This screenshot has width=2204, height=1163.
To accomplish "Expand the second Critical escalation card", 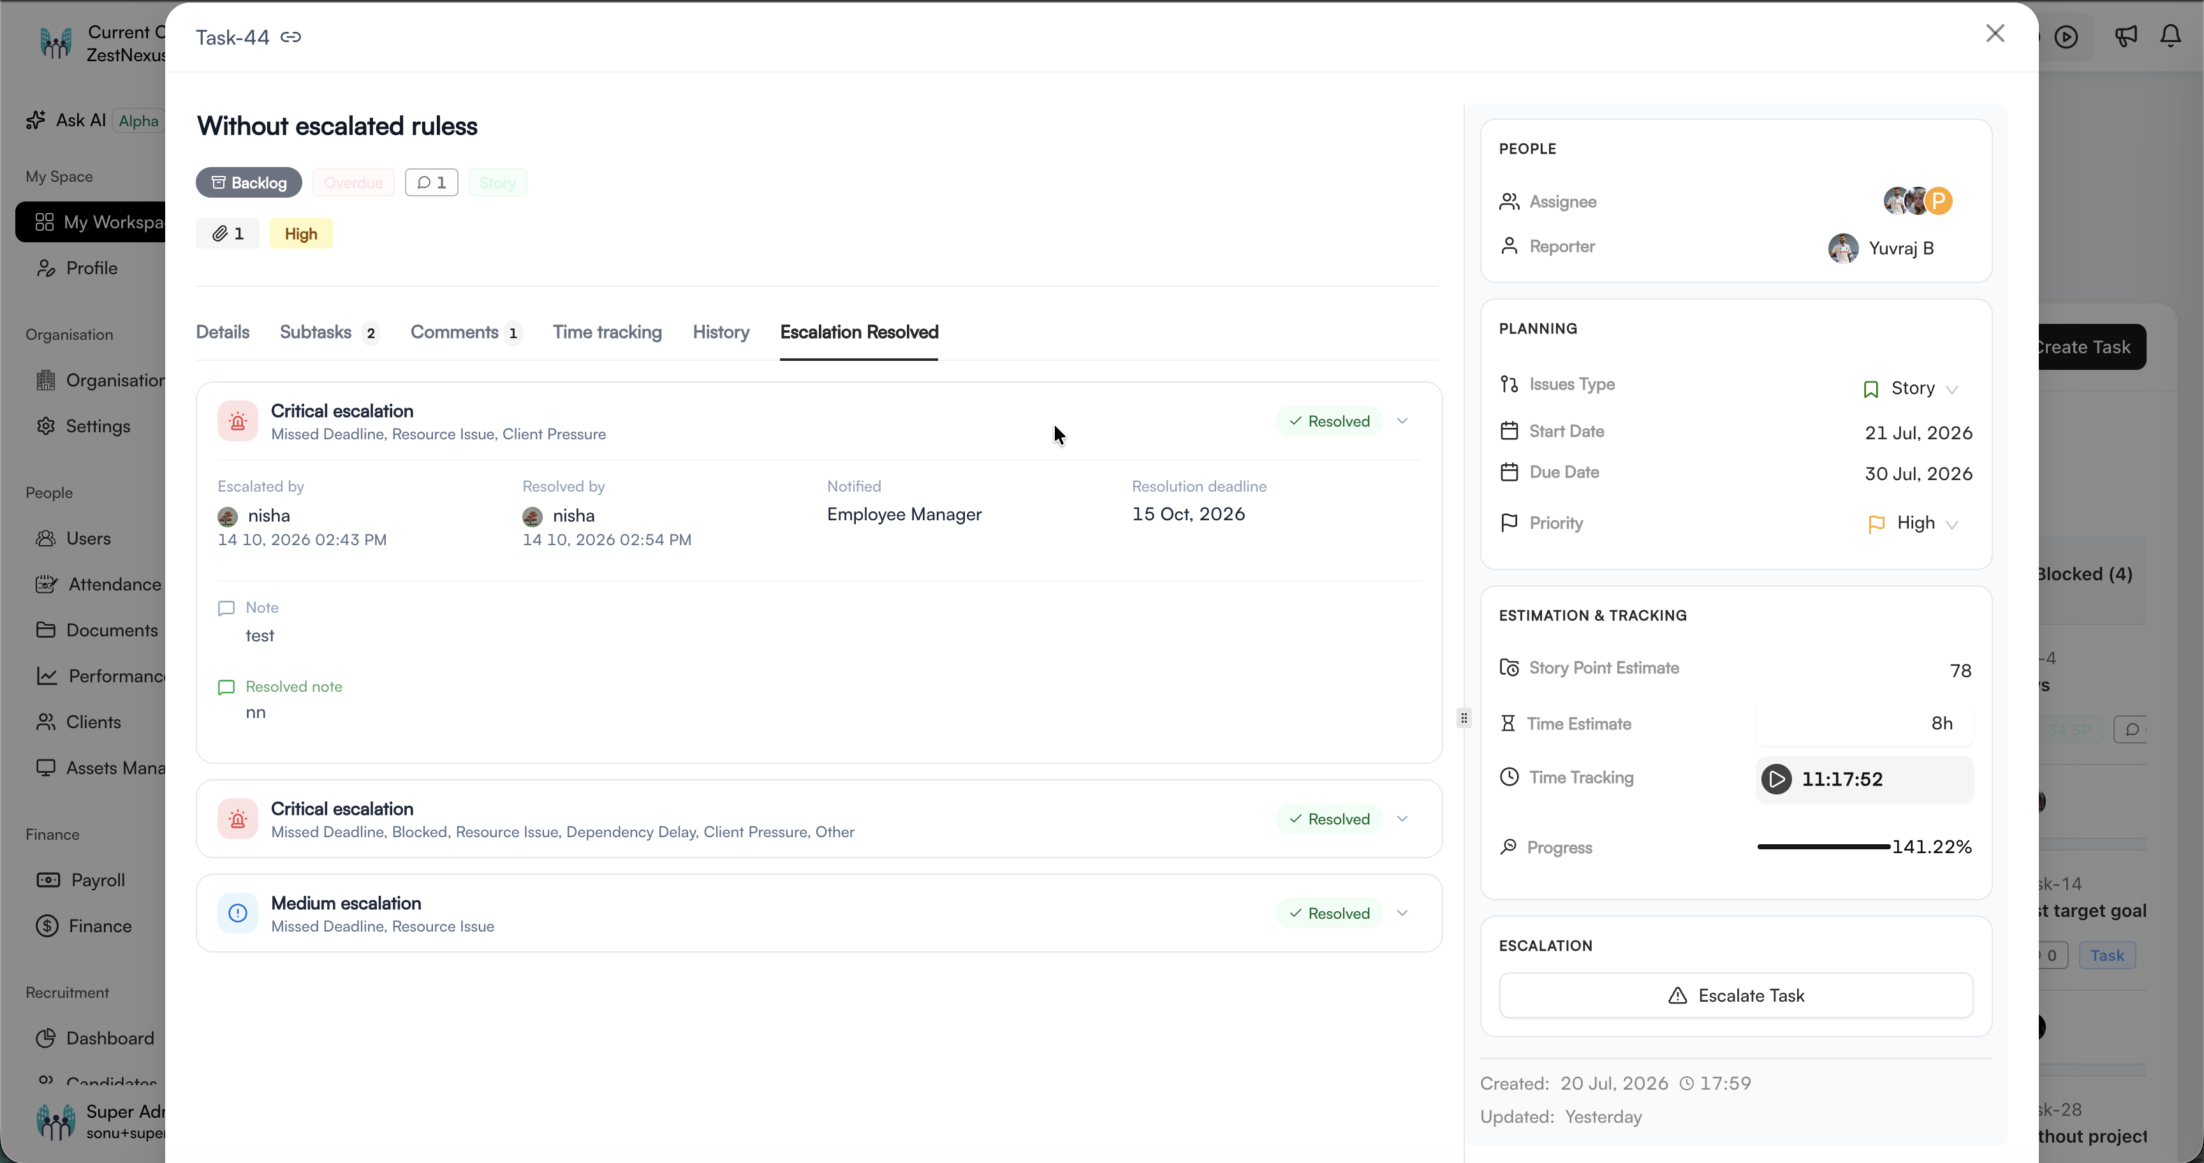I will 1402,819.
